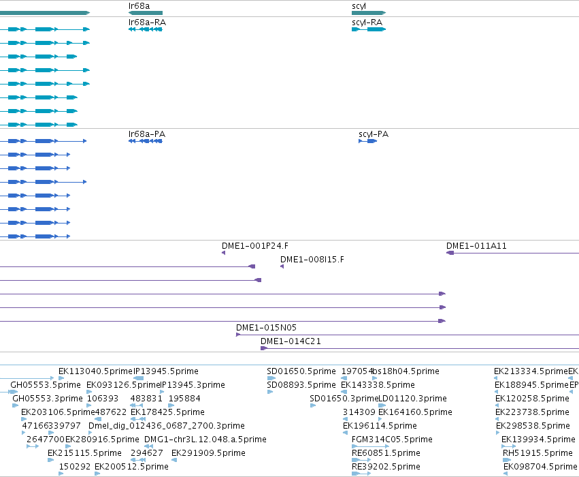Select the 150292 EST label
Screen dimensions: 579x477
(75, 467)
